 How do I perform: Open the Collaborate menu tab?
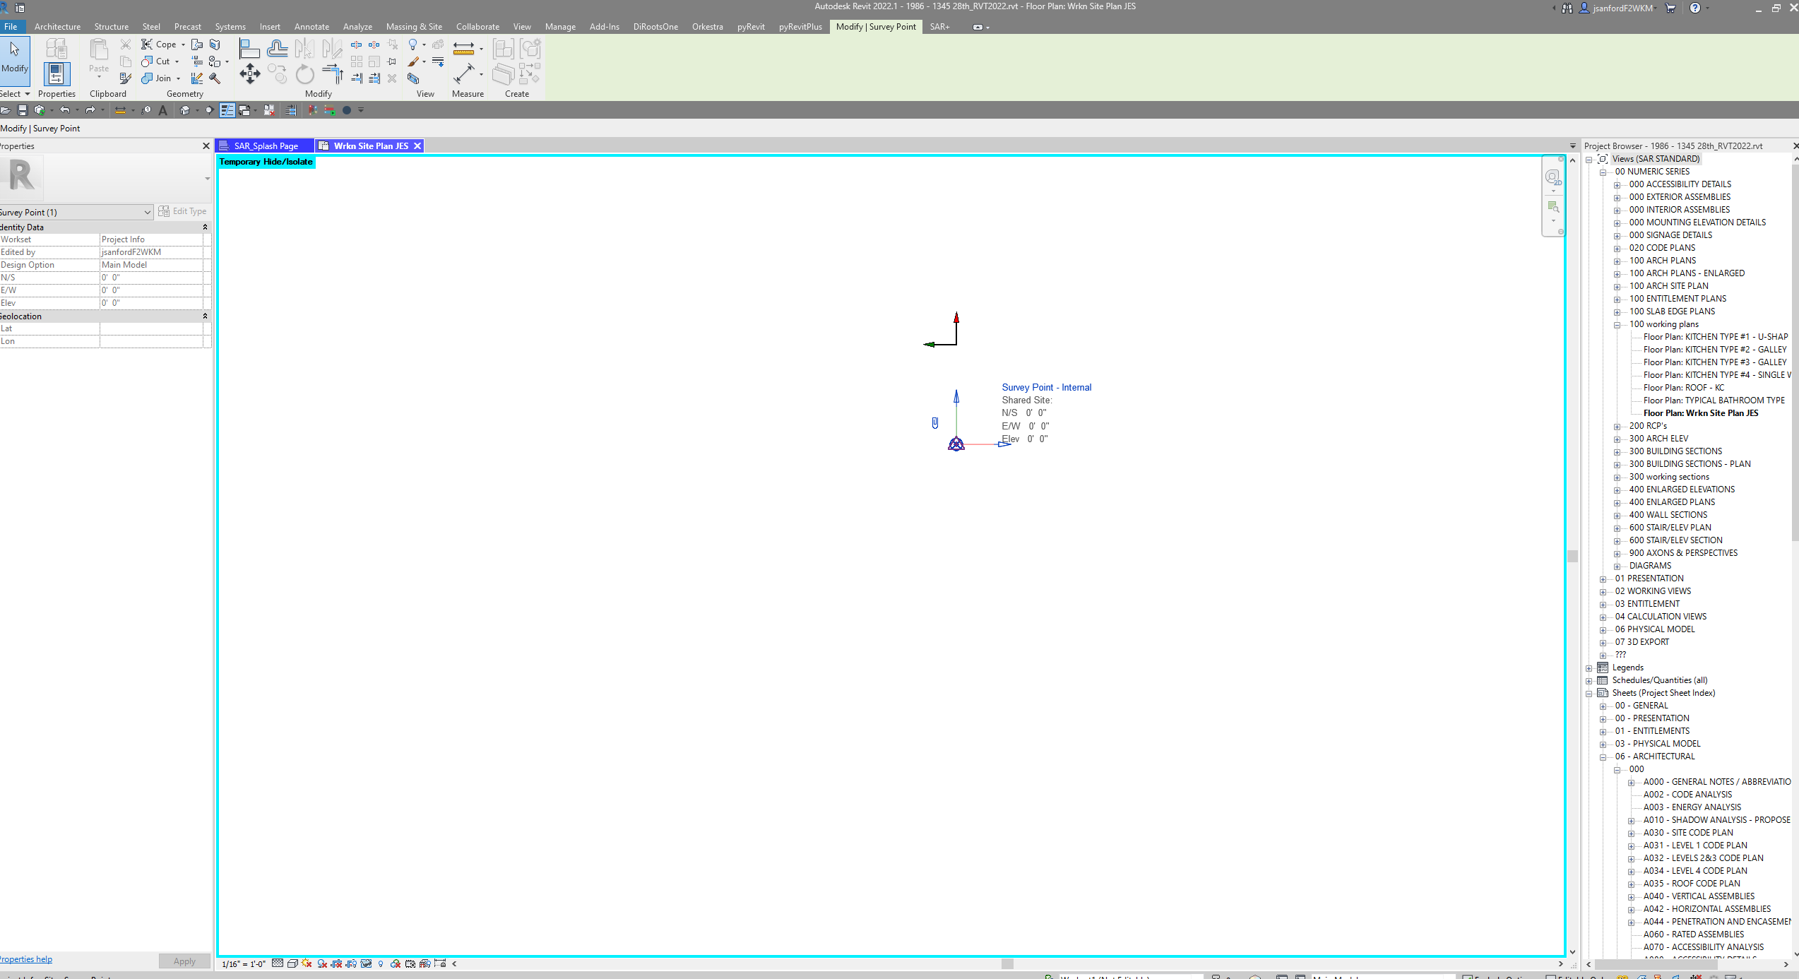click(477, 27)
